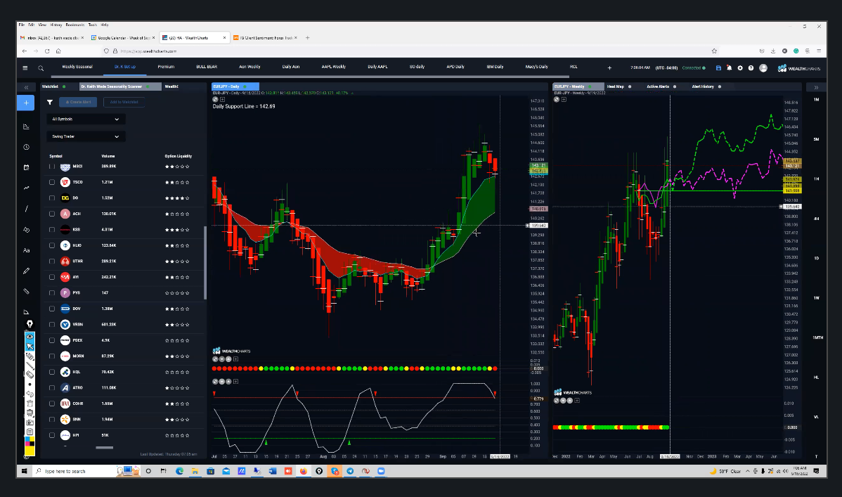Click the Add to Watchlist button

coord(124,102)
